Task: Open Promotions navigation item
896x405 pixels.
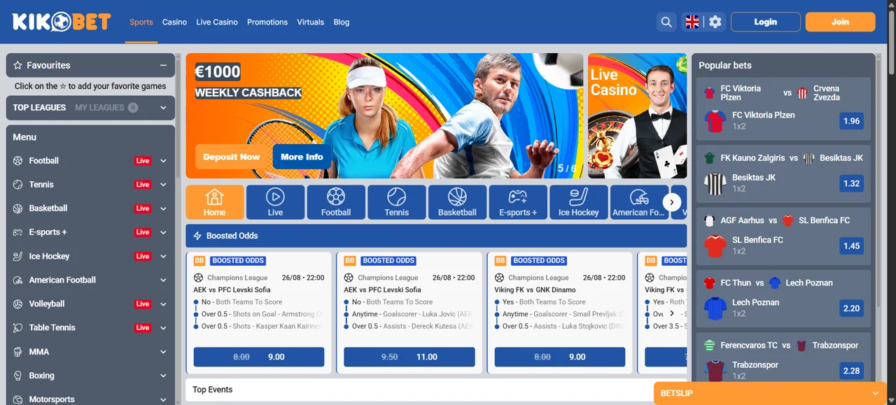Action: pyautogui.click(x=267, y=22)
